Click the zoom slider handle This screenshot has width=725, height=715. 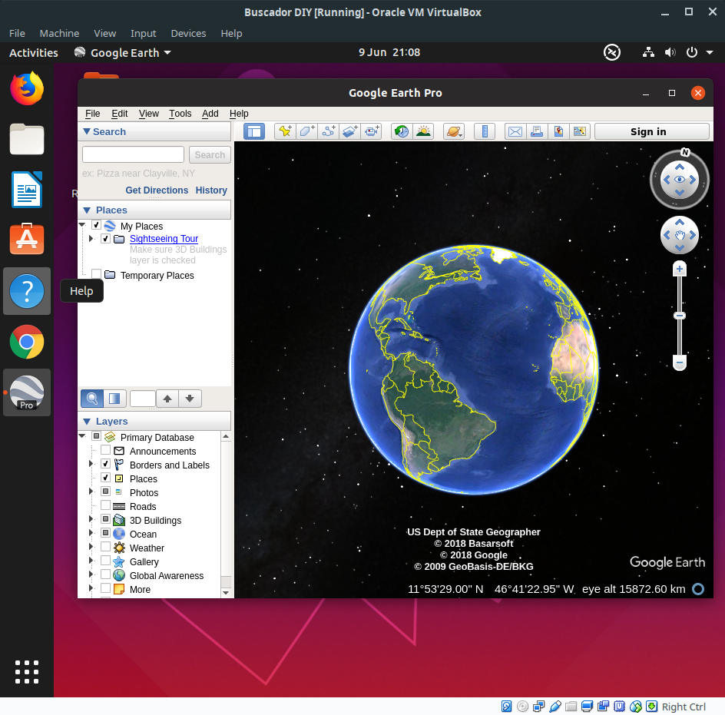[x=679, y=316]
